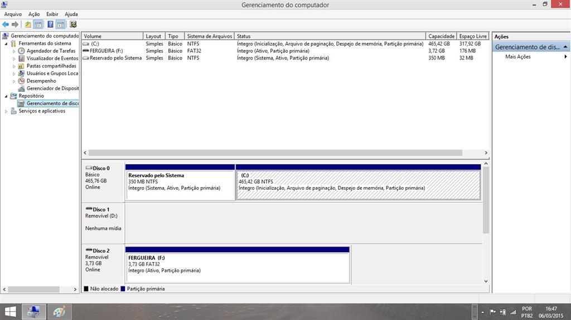Screen dimensions: 571x320
Task: Click the scroll right arrow of volume list
Action: (x=486, y=152)
